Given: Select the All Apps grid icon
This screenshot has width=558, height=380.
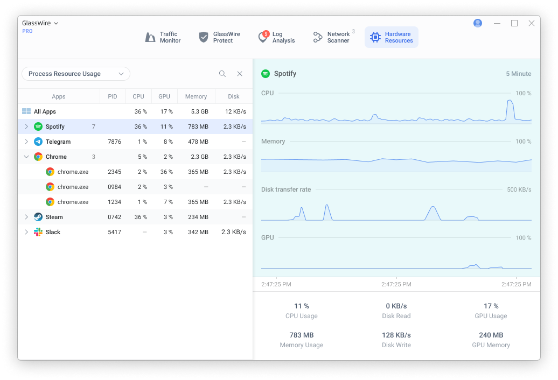Looking at the screenshot, I should [x=26, y=111].
